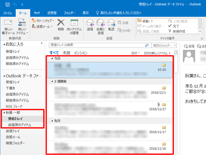This screenshot has height=155, width=206.
Task: Select quick step 上司に転送
Action: click(178, 21)
